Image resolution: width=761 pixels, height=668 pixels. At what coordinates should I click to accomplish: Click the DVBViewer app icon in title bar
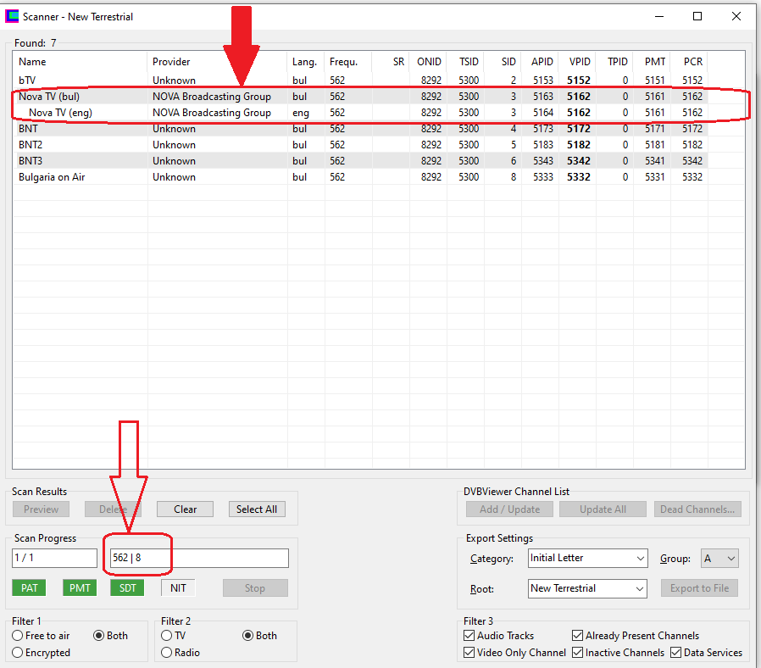(12, 16)
